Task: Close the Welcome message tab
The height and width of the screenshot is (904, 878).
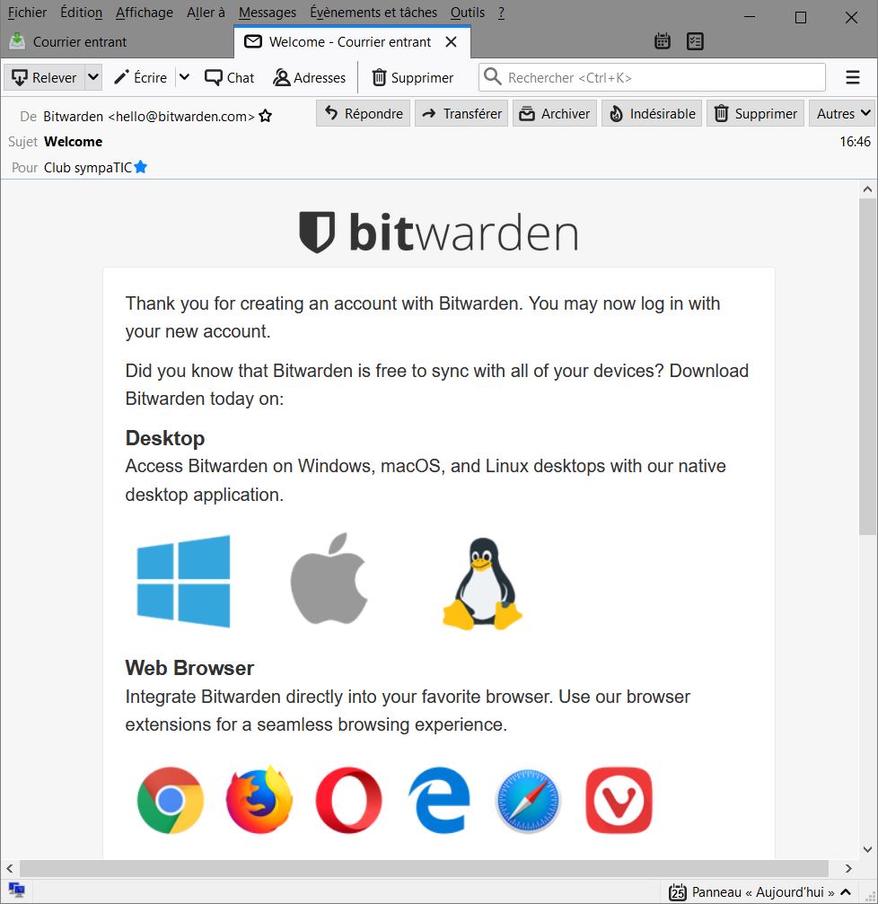Action: (x=452, y=42)
